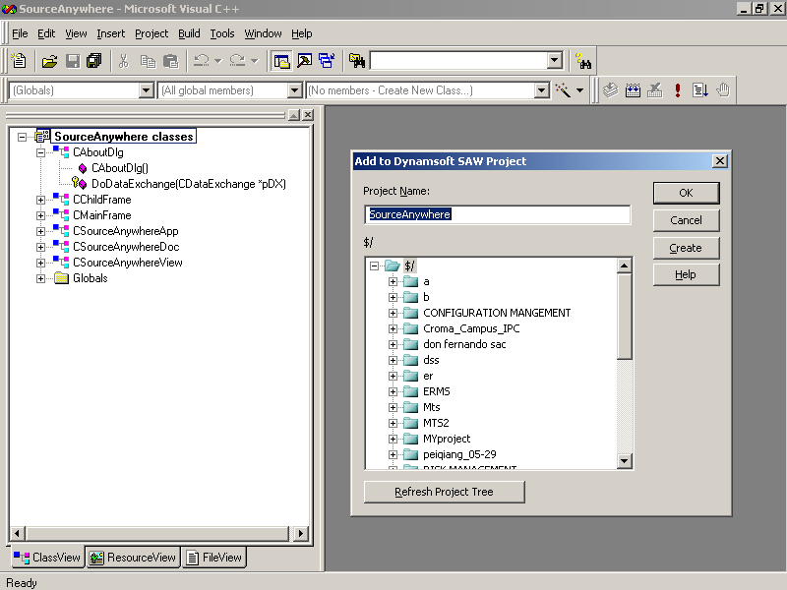Image resolution: width=787 pixels, height=590 pixels.
Task: Open the All global members dropdown
Action: pos(294,90)
